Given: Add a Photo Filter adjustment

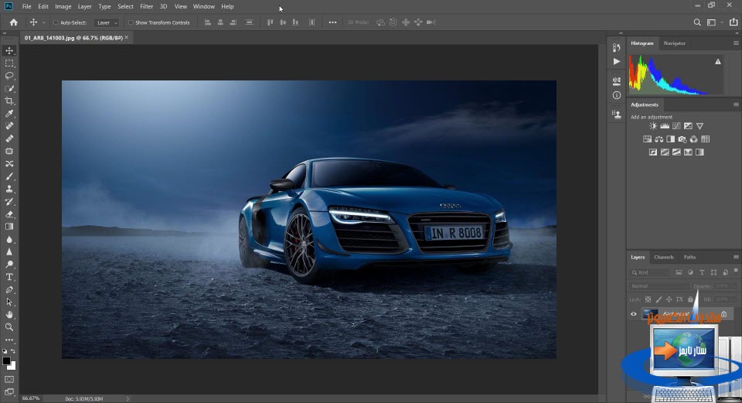Looking at the screenshot, I should click(x=682, y=139).
